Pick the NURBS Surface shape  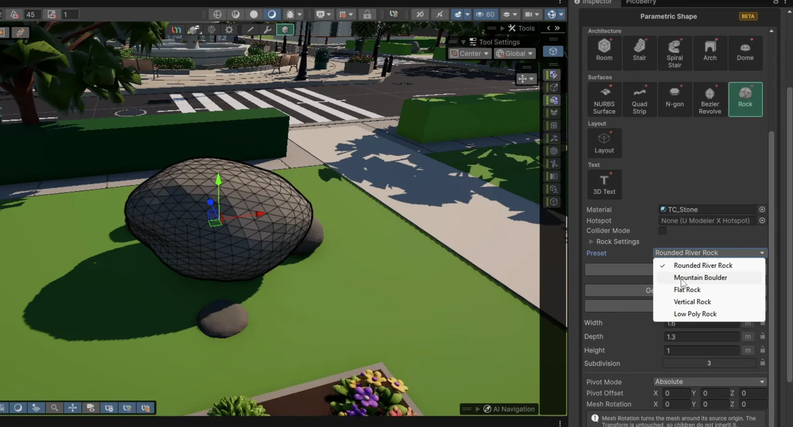604,99
